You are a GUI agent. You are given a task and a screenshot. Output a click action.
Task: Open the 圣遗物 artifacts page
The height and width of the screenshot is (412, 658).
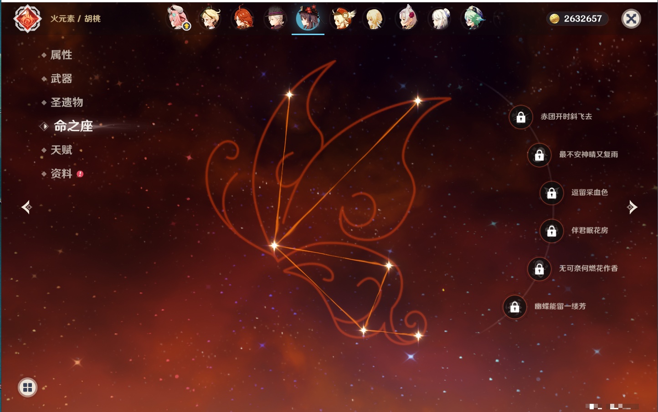[x=67, y=102]
